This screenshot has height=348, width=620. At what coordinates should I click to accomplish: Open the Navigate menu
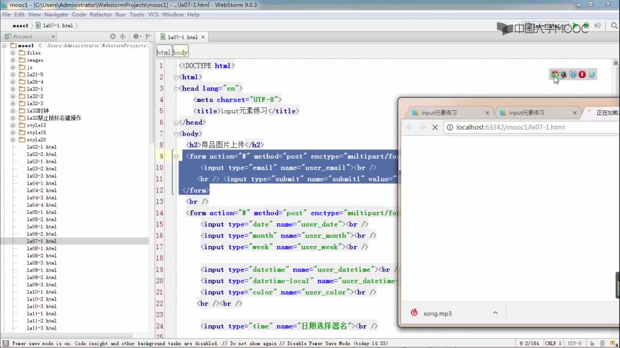tap(56, 15)
